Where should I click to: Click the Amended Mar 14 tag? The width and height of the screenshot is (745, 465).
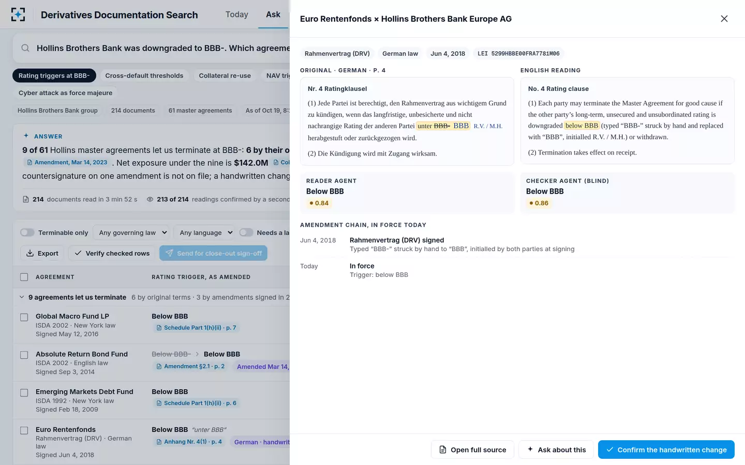(x=261, y=367)
